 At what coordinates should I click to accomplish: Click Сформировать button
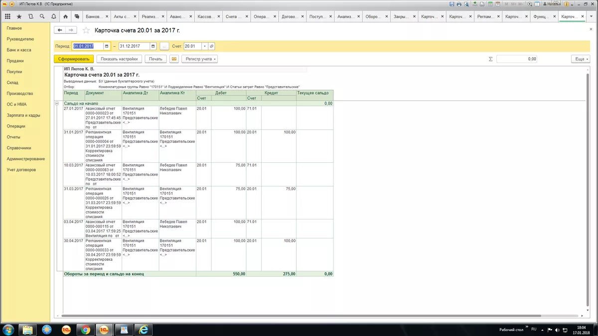[x=74, y=59]
